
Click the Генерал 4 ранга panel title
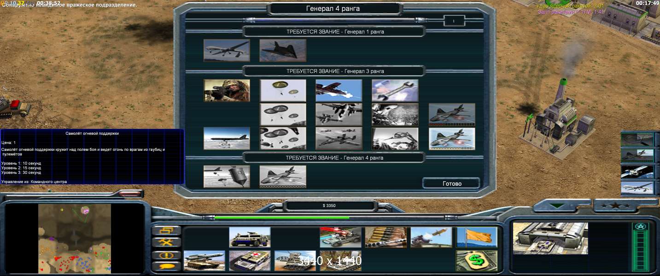[333, 9]
